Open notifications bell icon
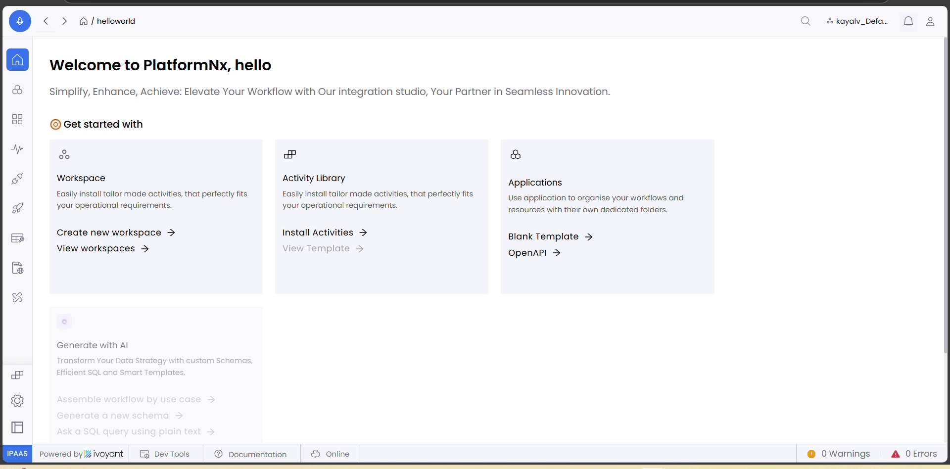The image size is (950, 469). [908, 21]
